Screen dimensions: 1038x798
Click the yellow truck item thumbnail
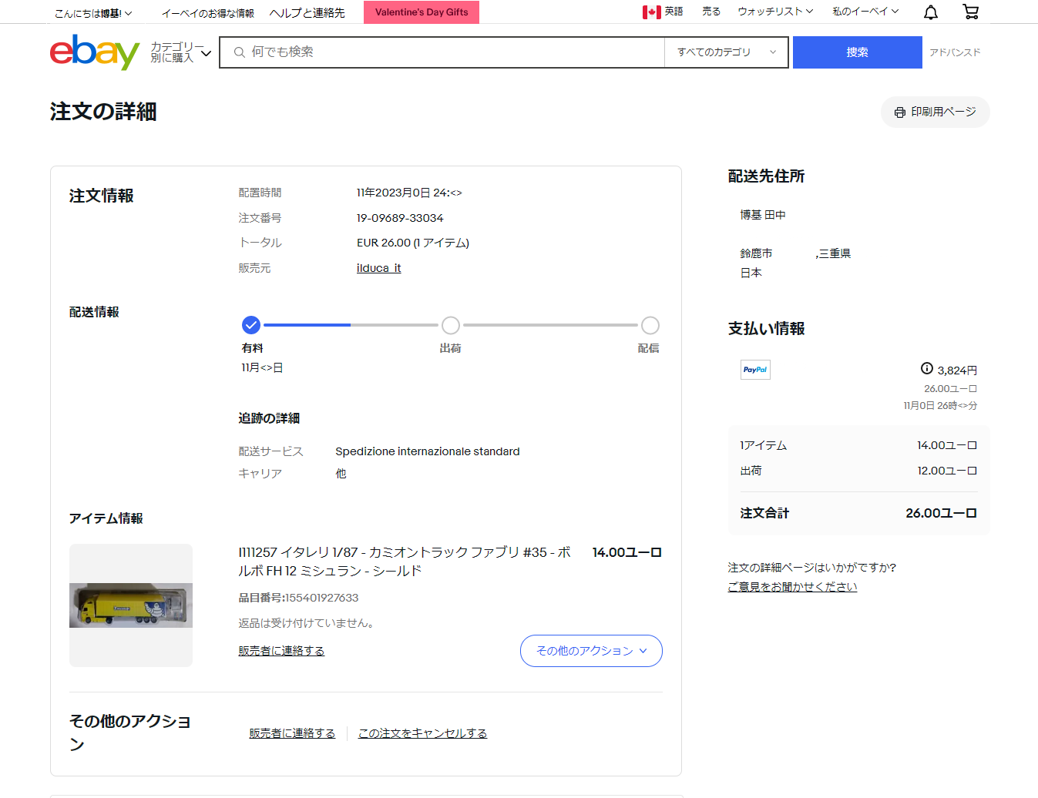pyautogui.click(x=131, y=605)
